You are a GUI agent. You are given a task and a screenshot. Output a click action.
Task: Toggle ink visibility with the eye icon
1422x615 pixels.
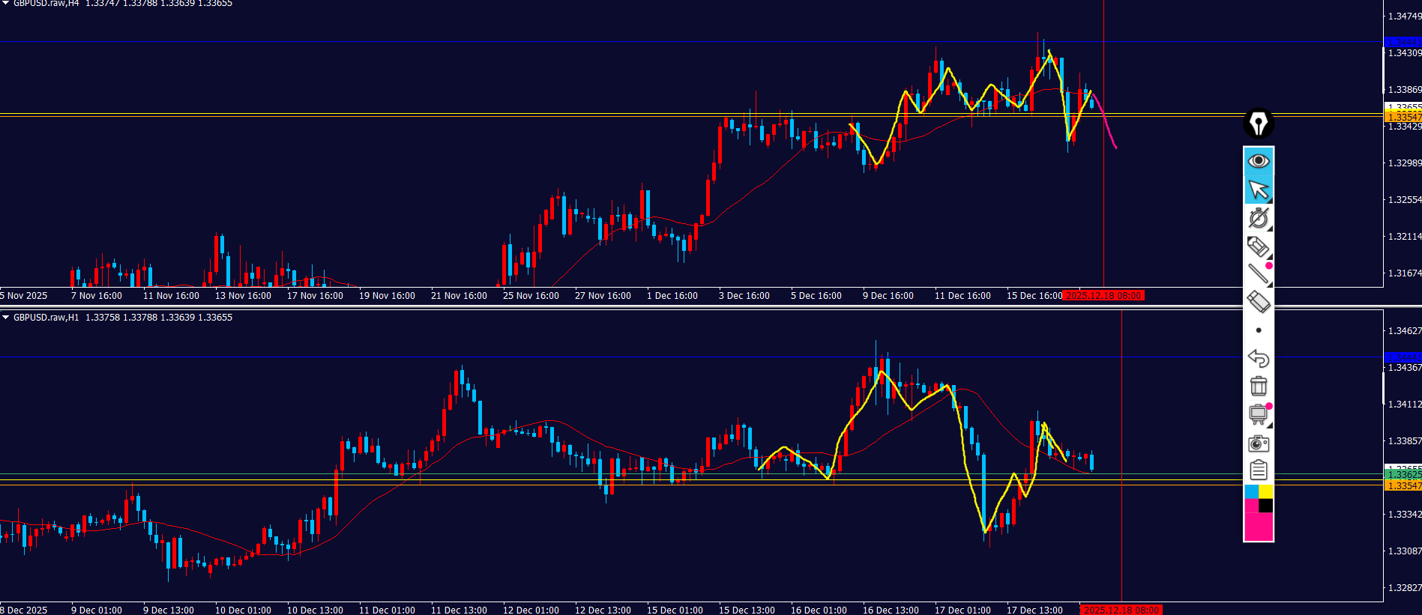[x=1259, y=161]
